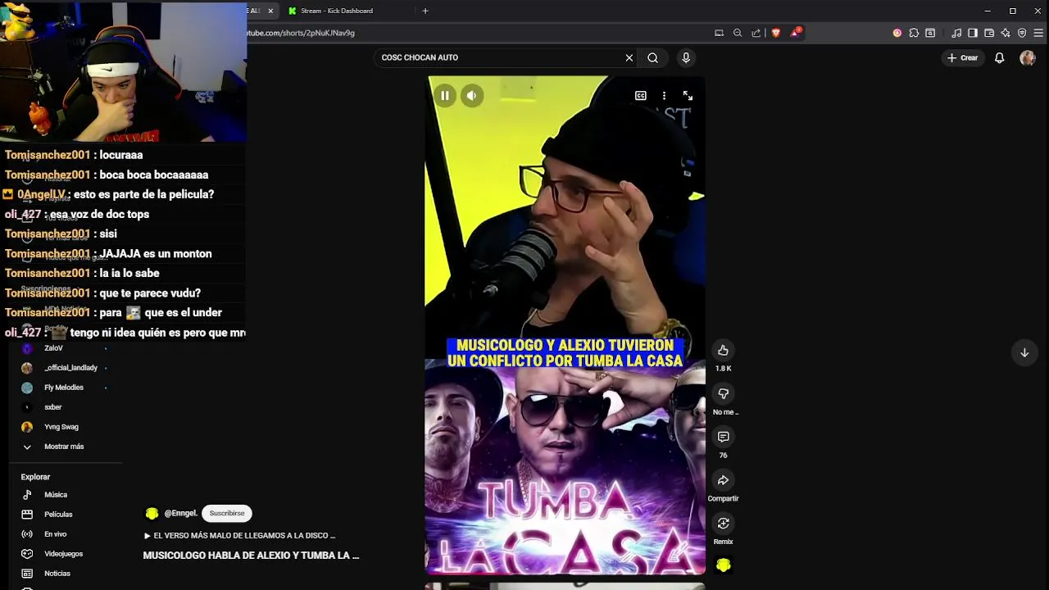Open the browser hamburger menu
The width and height of the screenshot is (1049, 590).
[1038, 33]
